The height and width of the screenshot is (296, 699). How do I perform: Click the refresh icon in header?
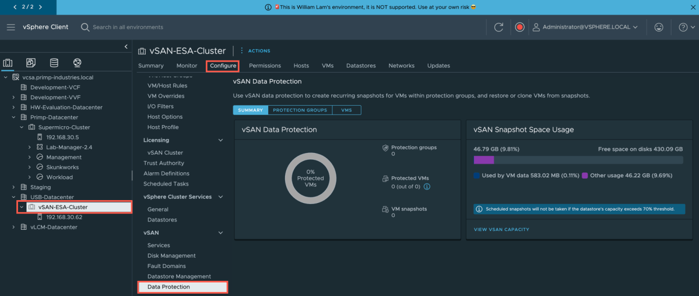498,27
